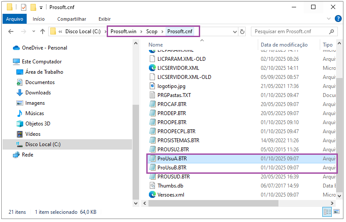Select the Versoes.xml file

[x=171, y=195]
